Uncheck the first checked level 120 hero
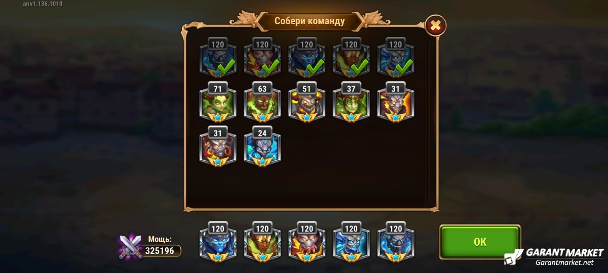Screen dimensions: 608x273 (x=218, y=59)
